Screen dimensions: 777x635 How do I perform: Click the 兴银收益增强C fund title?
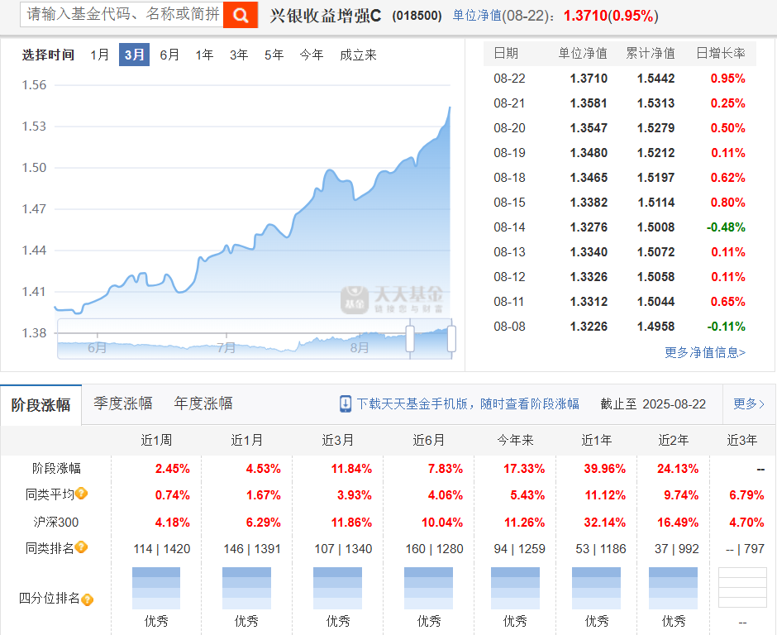(326, 16)
